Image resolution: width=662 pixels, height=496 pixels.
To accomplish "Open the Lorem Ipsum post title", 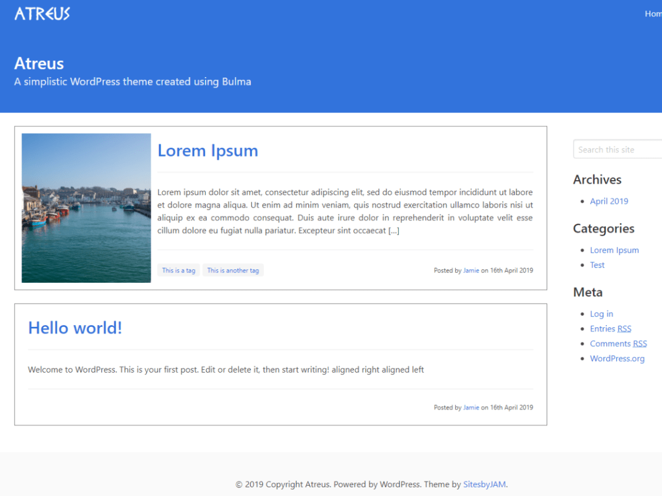I will [208, 151].
